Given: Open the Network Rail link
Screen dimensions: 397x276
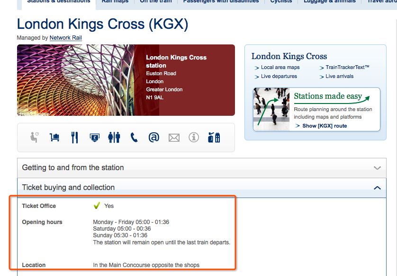Looking at the screenshot, I should (x=65, y=38).
